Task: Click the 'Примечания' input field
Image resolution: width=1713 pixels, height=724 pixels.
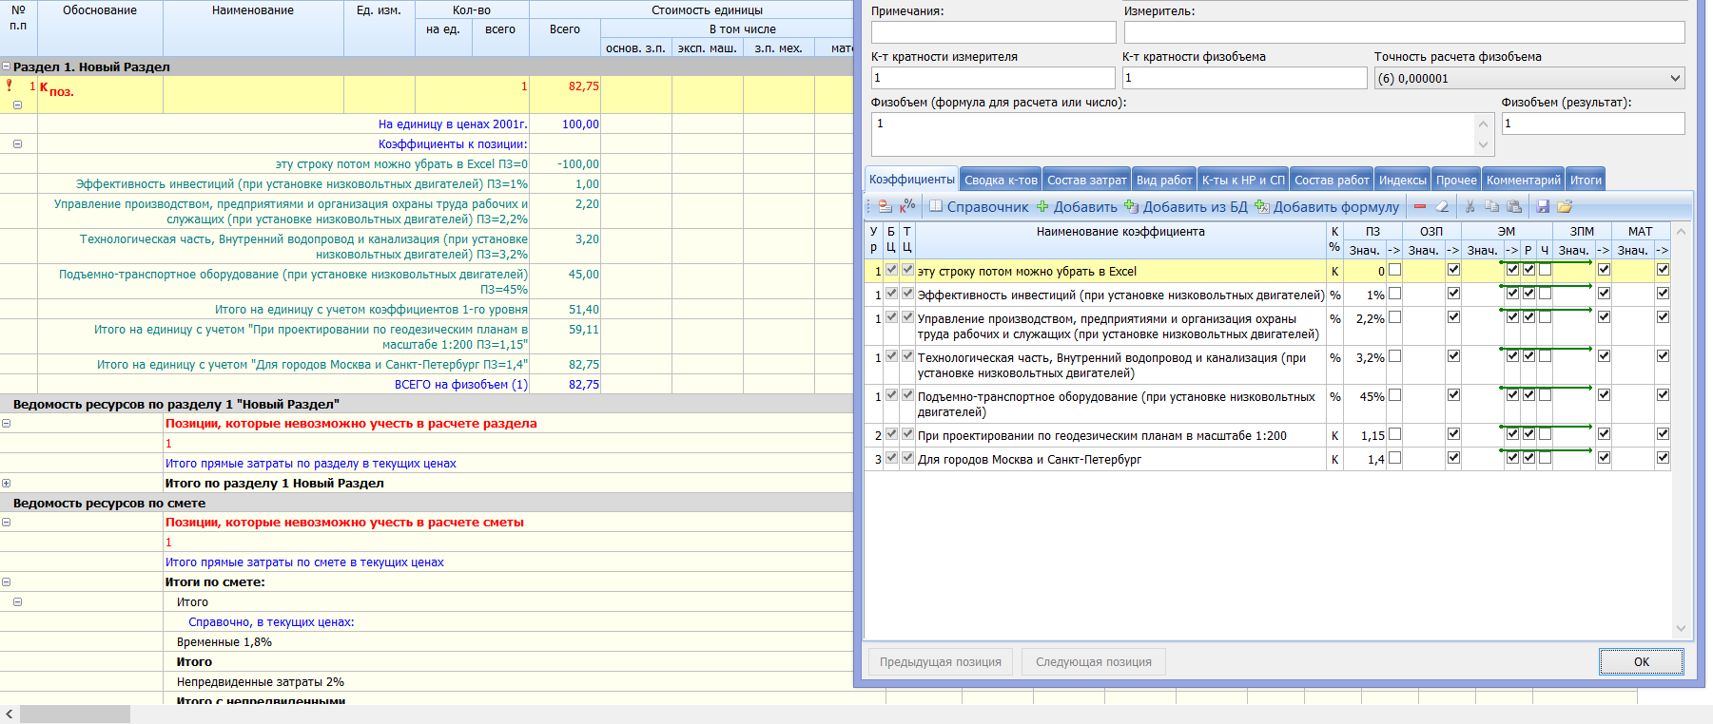Action: (993, 32)
